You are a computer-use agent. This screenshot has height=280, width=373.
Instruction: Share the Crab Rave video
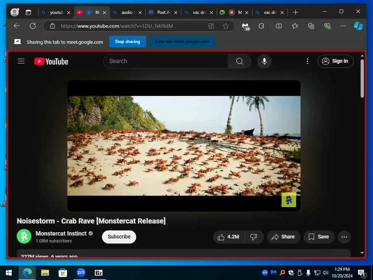pos(283,237)
